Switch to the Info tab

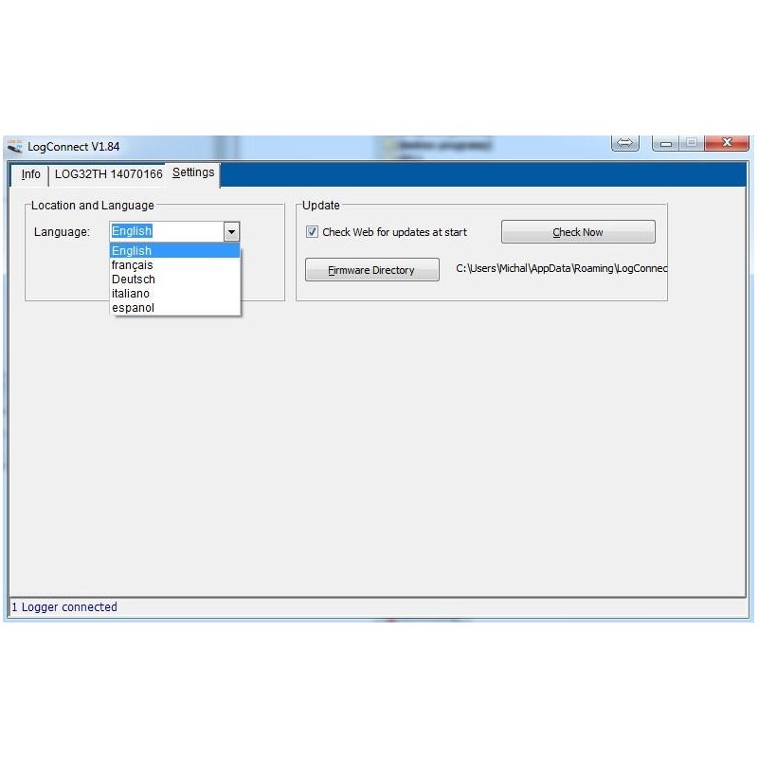coord(31,174)
